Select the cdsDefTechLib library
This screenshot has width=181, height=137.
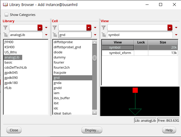point(16,67)
